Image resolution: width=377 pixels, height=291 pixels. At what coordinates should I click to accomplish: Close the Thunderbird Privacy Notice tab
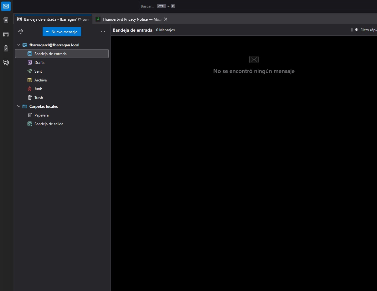(166, 19)
